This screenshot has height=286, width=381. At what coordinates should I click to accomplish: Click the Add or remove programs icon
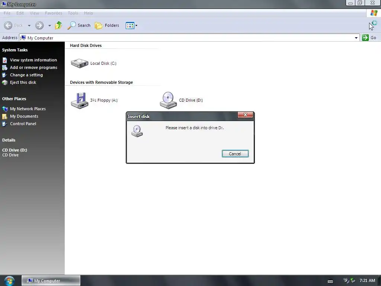coord(4,68)
